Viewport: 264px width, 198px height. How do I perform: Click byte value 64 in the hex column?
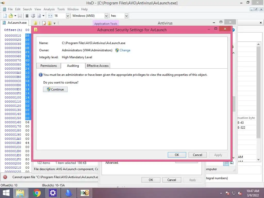tap(27, 143)
